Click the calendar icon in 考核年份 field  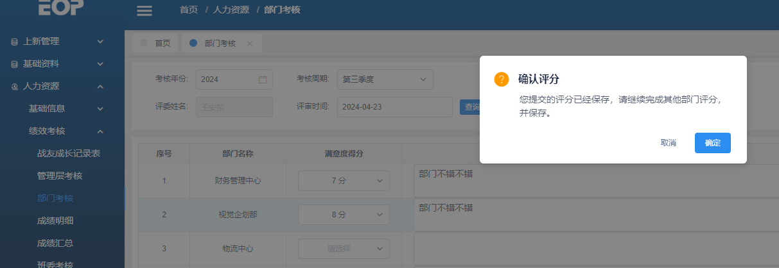tap(262, 80)
